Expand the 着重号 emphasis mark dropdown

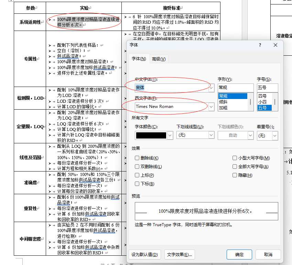[x=274, y=135]
